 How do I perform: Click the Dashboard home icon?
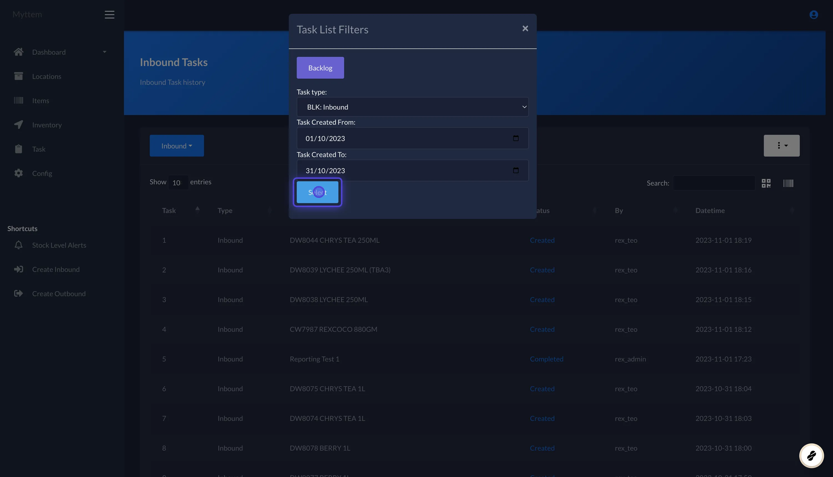point(18,52)
